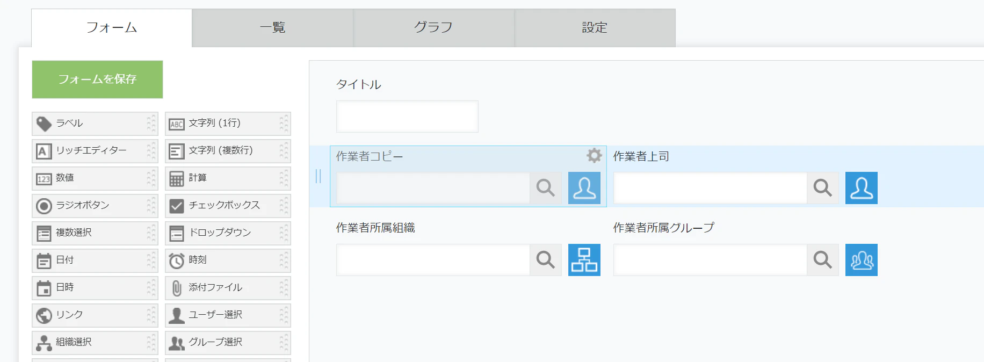Switch to the フォーム tab
This screenshot has width=984, height=362.
[x=112, y=28]
